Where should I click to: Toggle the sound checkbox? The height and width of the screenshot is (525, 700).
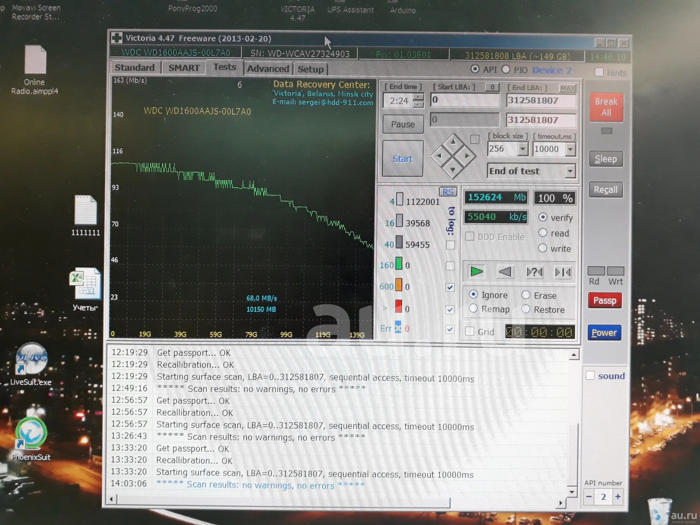point(590,376)
